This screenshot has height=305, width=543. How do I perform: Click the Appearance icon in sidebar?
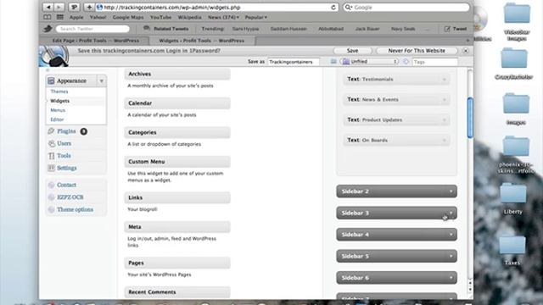[51, 80]
